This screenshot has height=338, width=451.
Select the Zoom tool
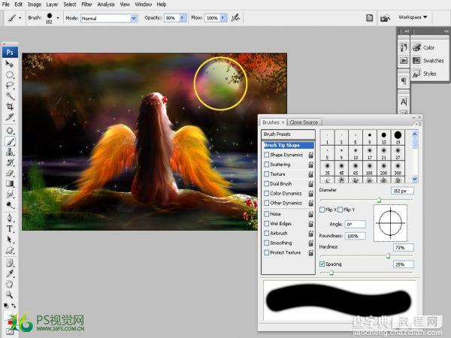tap(10, 294)
